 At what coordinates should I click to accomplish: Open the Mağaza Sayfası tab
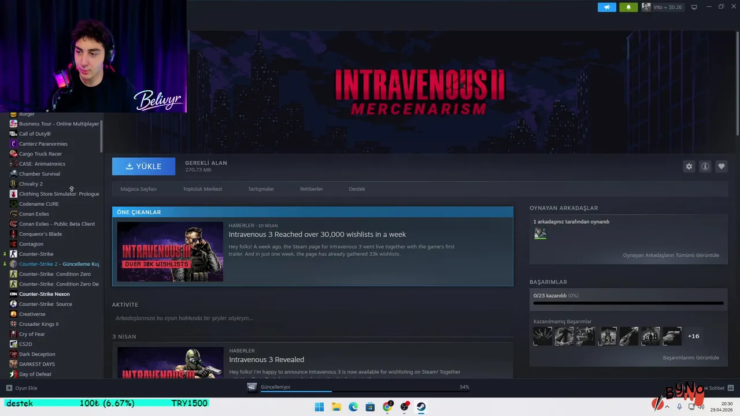[138, 189]
